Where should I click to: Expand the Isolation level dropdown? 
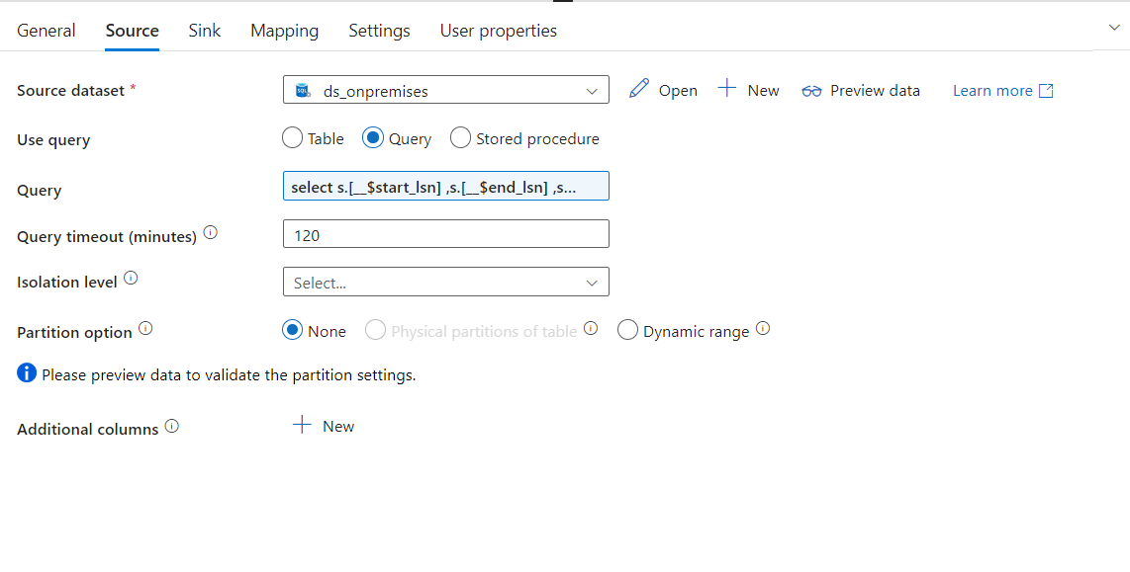click(x=445, y=283)
